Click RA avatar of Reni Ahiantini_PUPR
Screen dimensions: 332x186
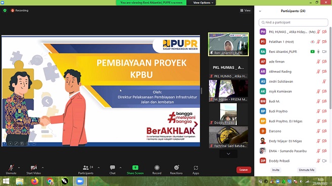(x=263, y=51)
